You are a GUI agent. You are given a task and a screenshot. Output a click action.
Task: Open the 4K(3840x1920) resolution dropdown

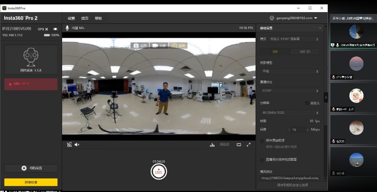(290, 112)
